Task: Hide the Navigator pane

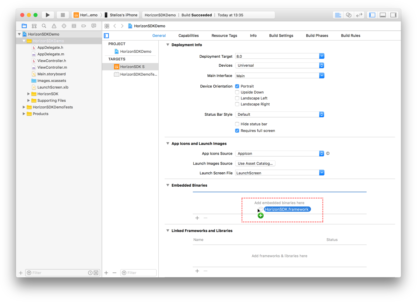Action: [x=372, y=15]
